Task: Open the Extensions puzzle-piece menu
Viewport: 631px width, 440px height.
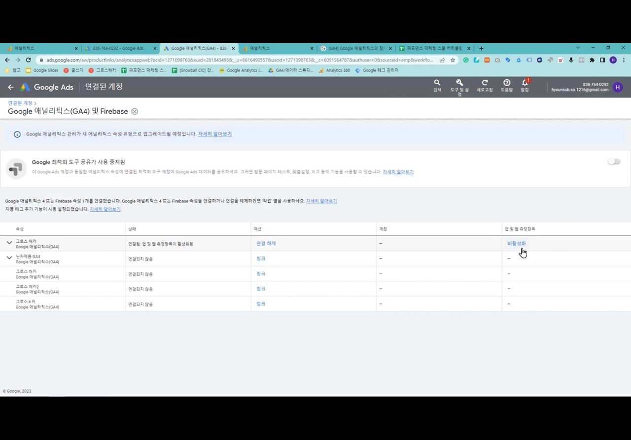Action: tap(592, 60)
